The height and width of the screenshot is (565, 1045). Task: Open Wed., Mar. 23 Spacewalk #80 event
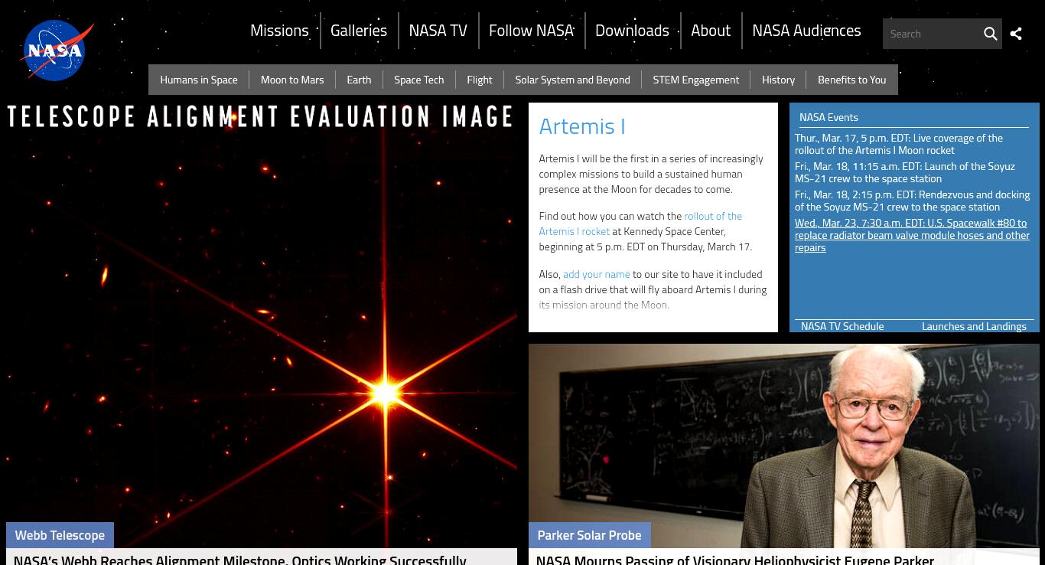tap(912, 235)
